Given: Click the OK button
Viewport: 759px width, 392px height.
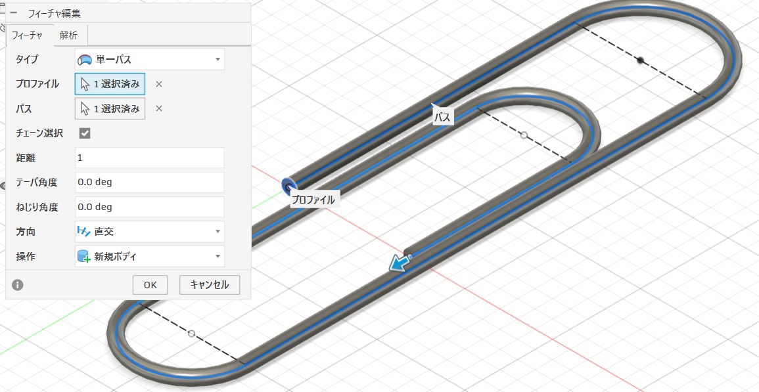Looking at the screenshot, I should 150,285.
